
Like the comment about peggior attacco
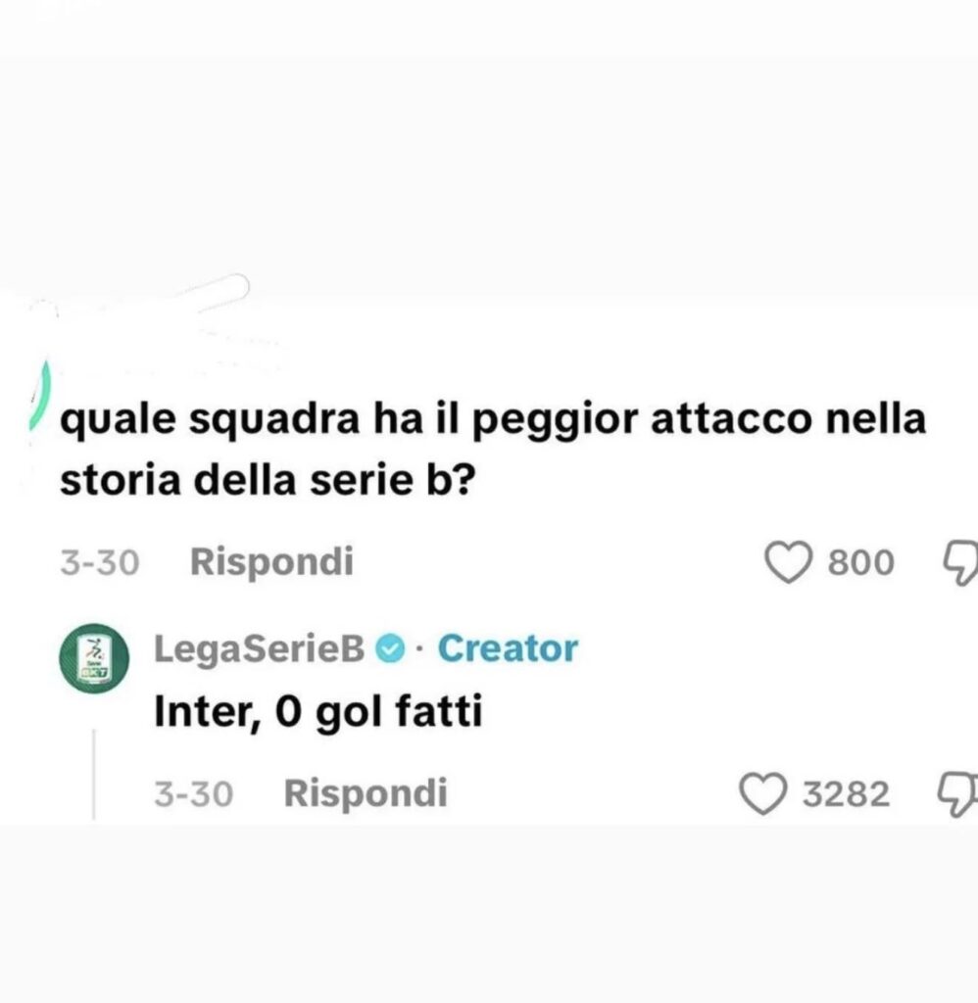point(788,563)
